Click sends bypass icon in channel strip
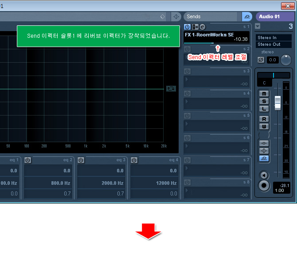Screen dimensions: 297x259 click(264, 158)
